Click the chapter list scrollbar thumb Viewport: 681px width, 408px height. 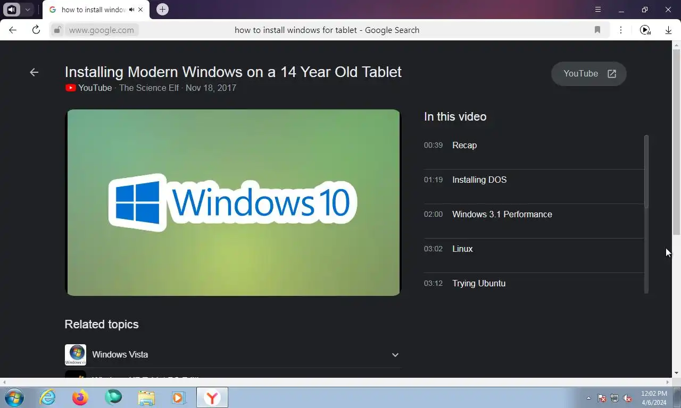[x=646, y=171]
